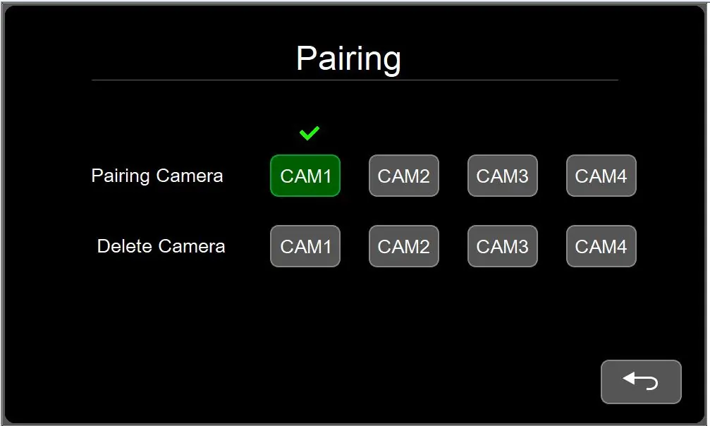
Task: Remove CAM2 in Delete Camera row
Action: (x=404, y=246)
